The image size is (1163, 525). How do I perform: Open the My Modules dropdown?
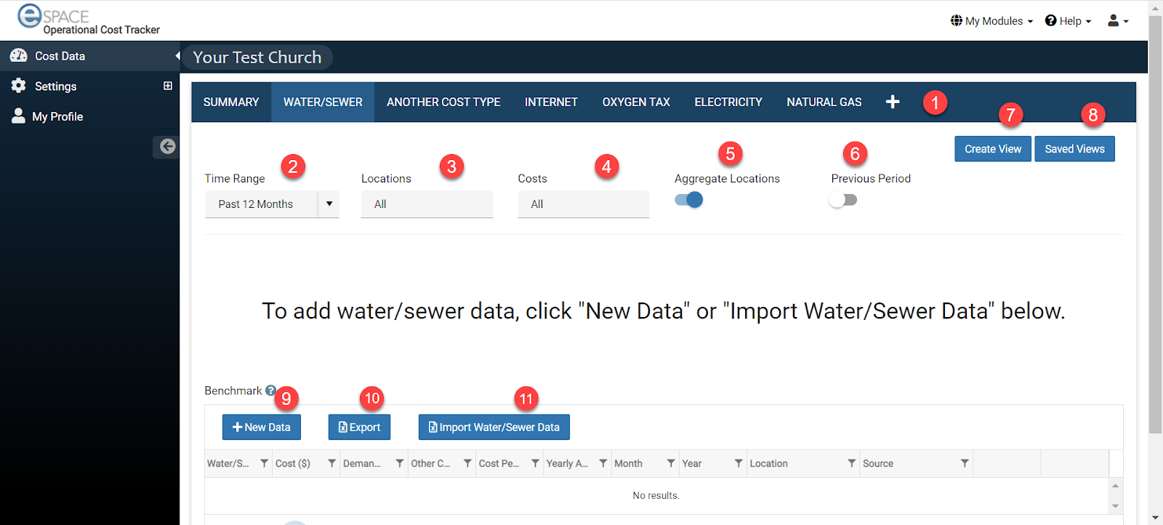click(x=991, y=21)
